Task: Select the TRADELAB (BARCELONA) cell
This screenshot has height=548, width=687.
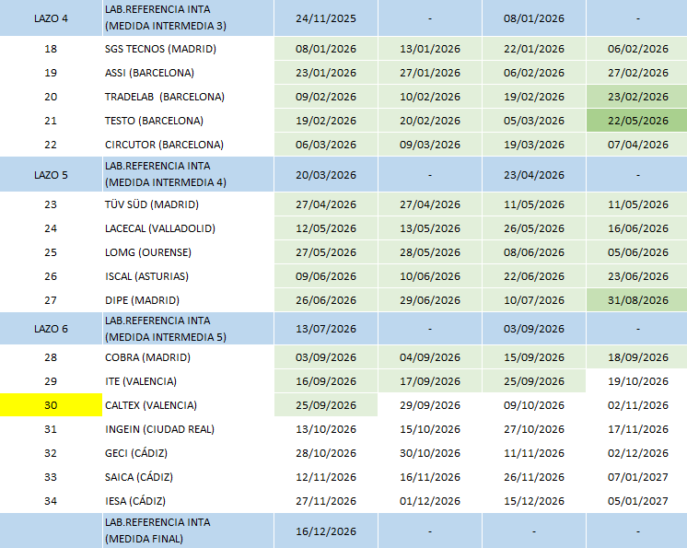Action: pos(188,97)
